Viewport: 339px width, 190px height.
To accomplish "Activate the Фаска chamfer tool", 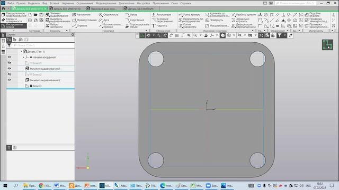I will point(131,14).
